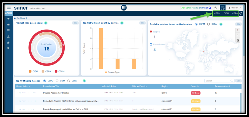This screenshot has width=249, height=117.
Task: Click the red location dot on map
Action: pyautogui.click(x=203, y=52)
